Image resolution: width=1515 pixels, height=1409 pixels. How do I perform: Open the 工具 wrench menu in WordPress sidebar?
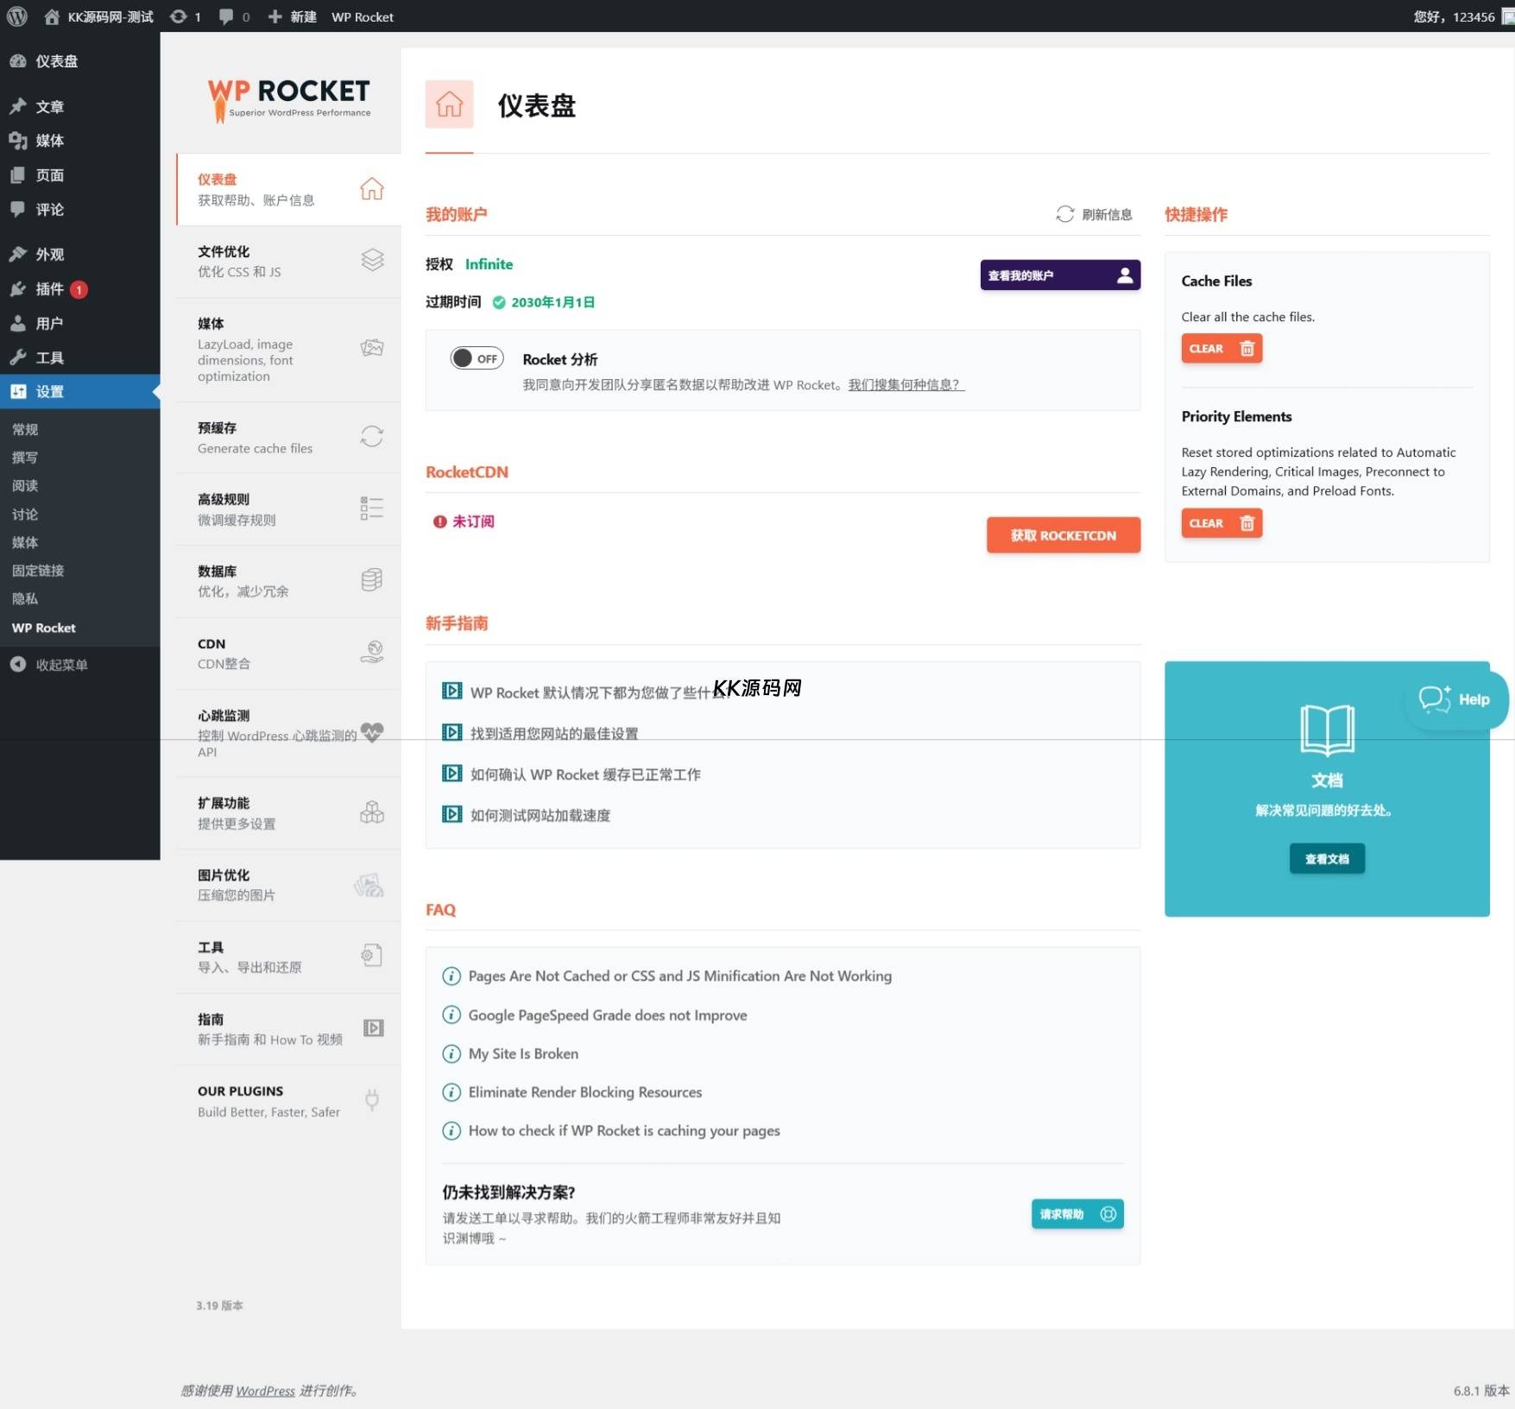(79, 357)
